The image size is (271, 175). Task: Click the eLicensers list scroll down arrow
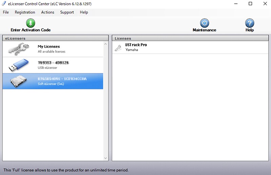pos(106,158)
